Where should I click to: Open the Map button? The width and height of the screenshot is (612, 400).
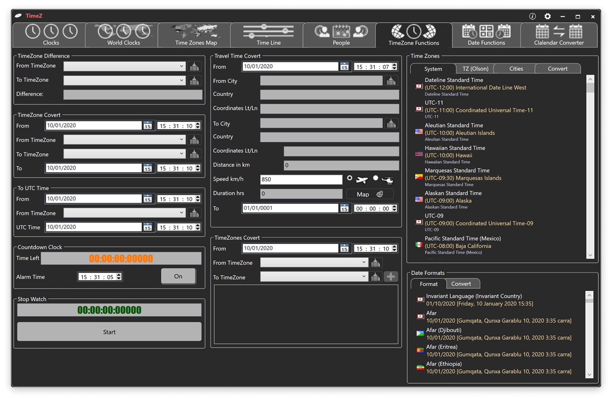pos(369,194)
